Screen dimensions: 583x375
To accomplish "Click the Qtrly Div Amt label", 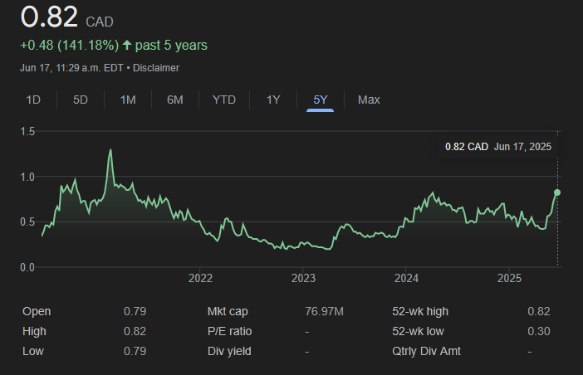I will (x=427, y=351).
